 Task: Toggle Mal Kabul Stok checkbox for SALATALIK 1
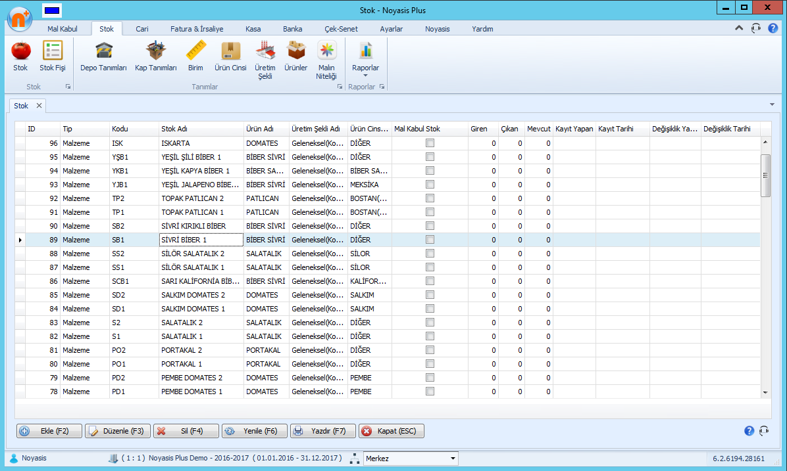[430, 336]
